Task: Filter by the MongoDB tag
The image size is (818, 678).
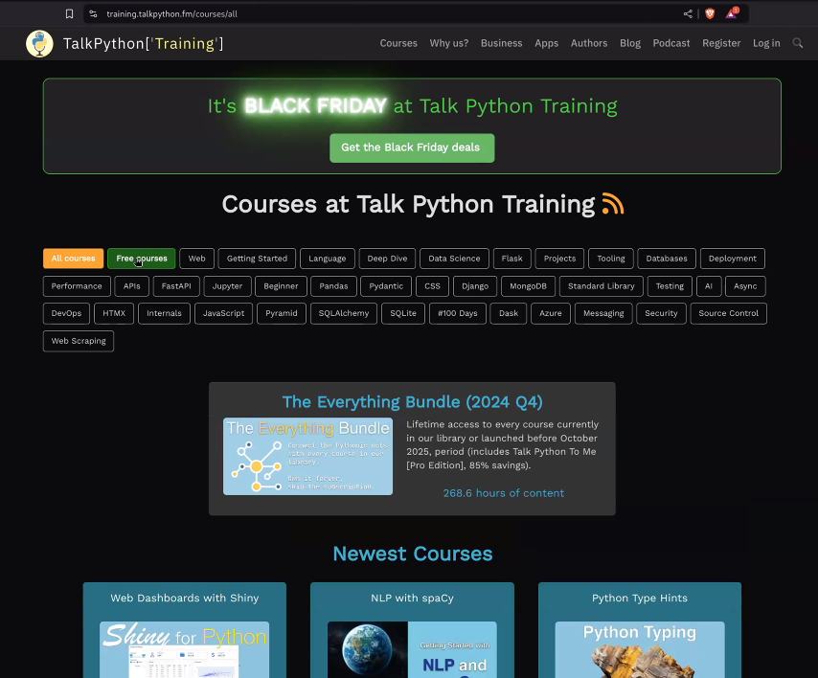Action: click(529, 286)
